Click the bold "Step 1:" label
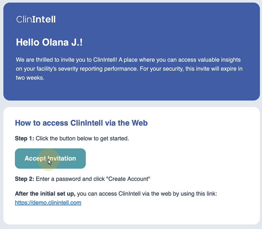The width and height of the screenshot is (262, 229). coord(24,139)
